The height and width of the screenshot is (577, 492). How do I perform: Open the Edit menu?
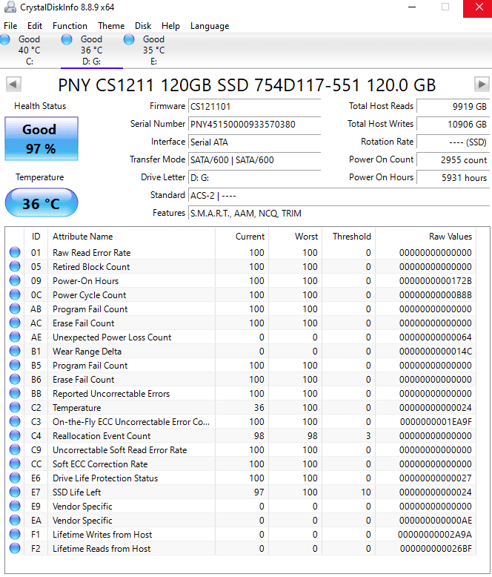35,26
